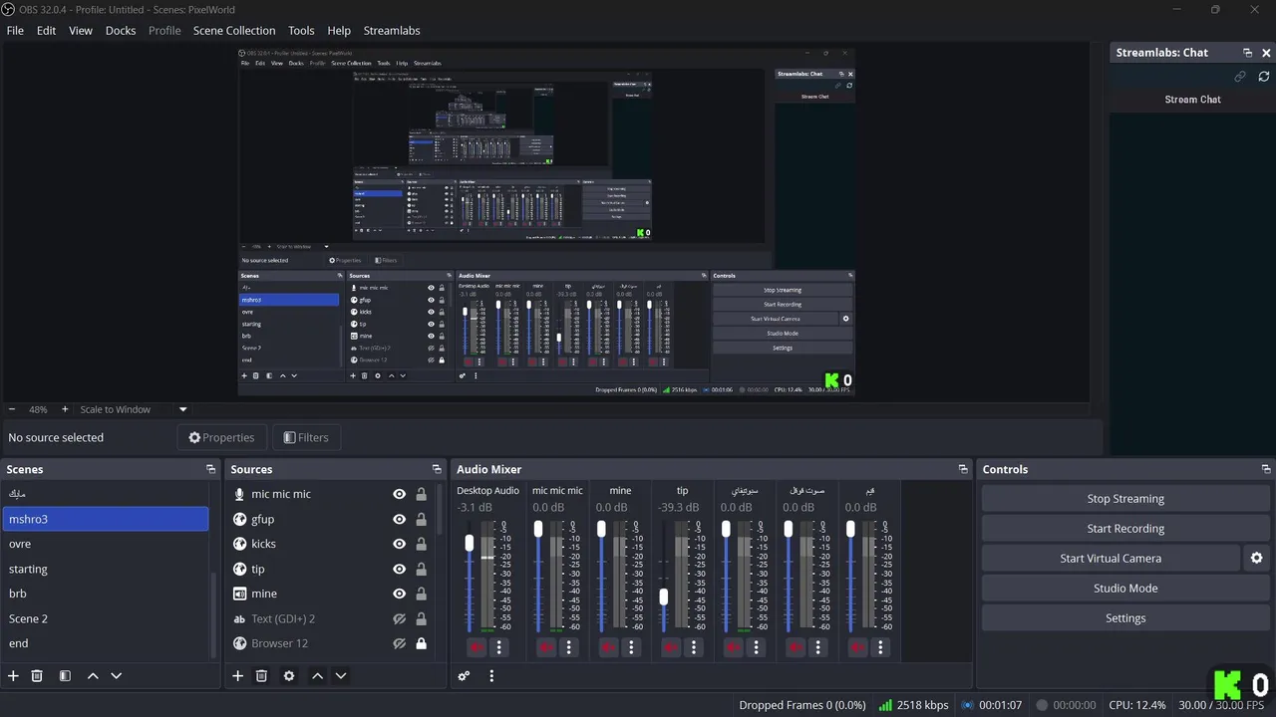The image size is (1276, 717).
Task: Open Audio Mixer menu three dots
Action: [x=491, y=676]
